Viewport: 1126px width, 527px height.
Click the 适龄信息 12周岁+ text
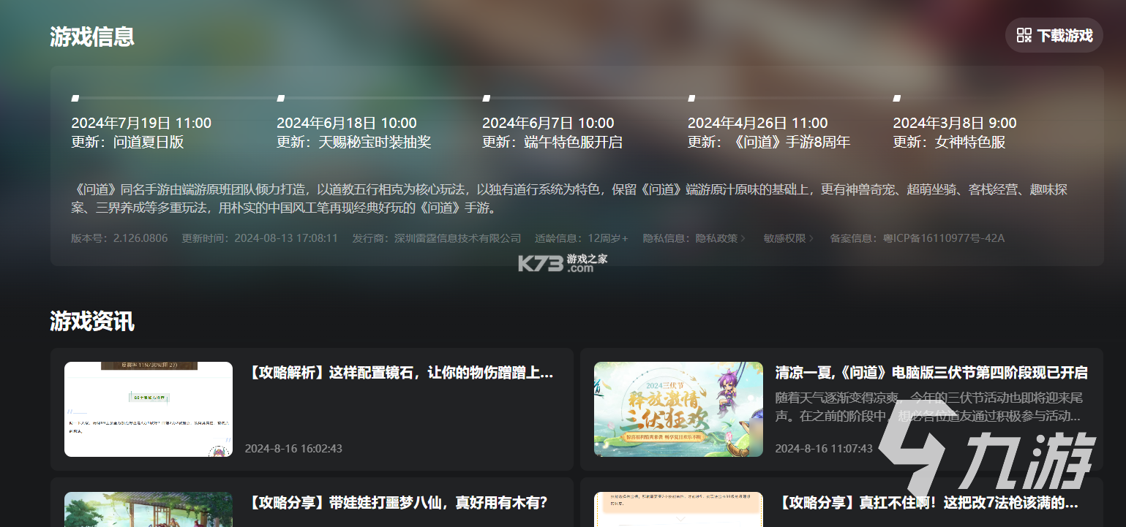point(582,238)
